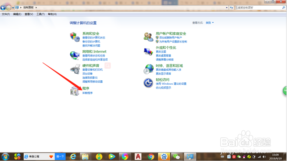Screen dimensions: 287x161
Task: Click the 程序 heading link
Action: (86, 88)
